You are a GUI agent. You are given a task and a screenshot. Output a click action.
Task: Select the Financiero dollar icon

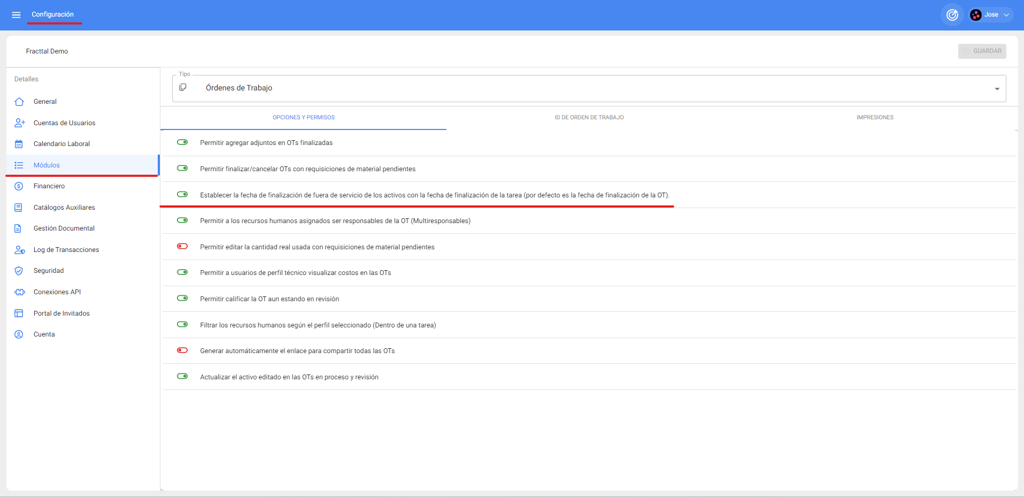19,186
